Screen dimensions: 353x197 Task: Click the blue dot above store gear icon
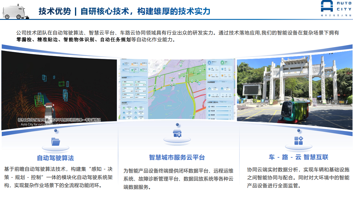pyautogui.click(x=178, y=124)
